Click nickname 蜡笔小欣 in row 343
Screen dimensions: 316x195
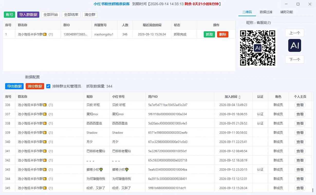(x=95, y=170)
